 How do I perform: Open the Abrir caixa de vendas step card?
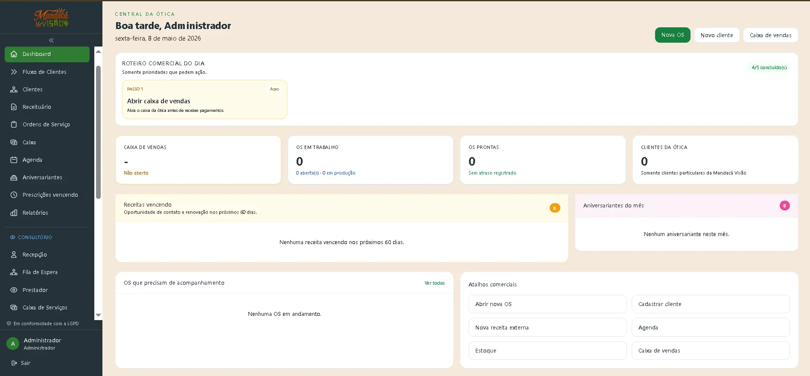pyautogui.click(x=204, y=99)
